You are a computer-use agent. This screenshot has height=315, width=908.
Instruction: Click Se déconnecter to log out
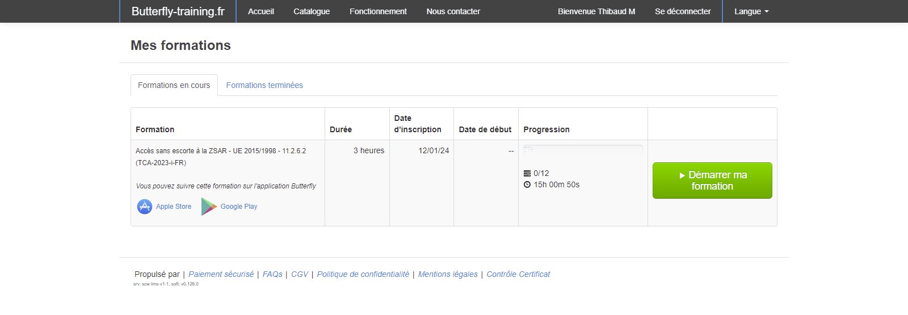683,11
